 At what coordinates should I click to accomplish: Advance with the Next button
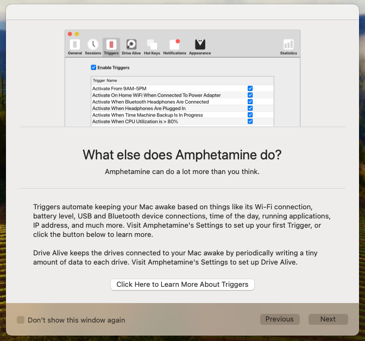(x=328, y=319)
